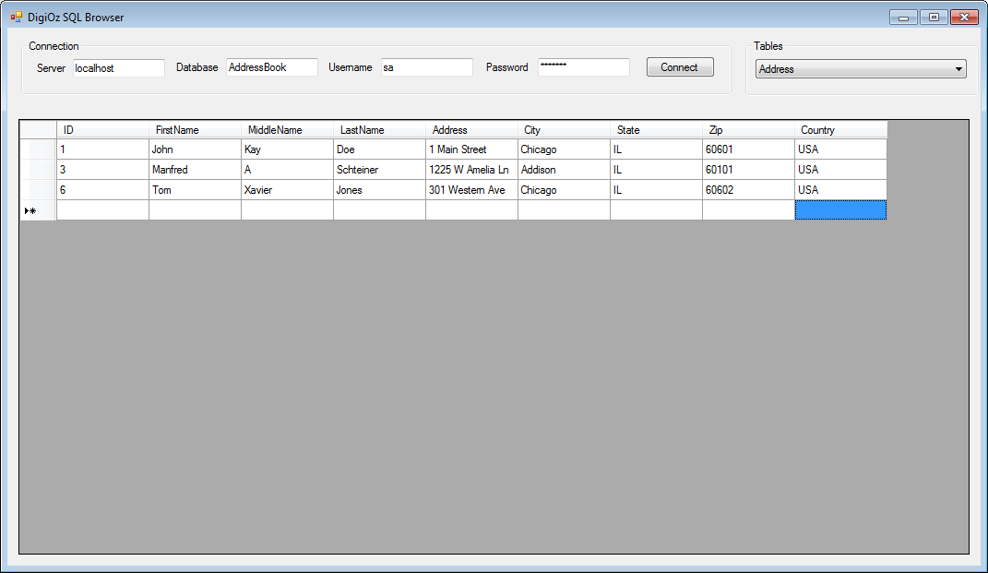The width and height of the screenshot is (988, 573).
Task: Click the Zip cell showing 60602
Action: click(x=748, y=190)
